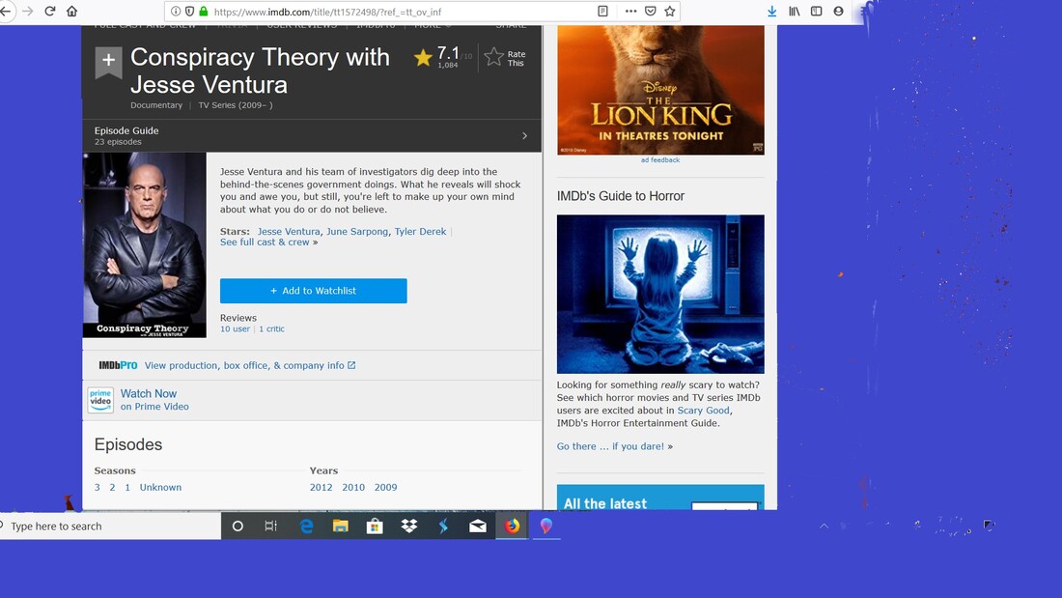Click Add to Watchlist button
Image resolution: width=1062 pixels, height=598 pixels.
point(314,291)
